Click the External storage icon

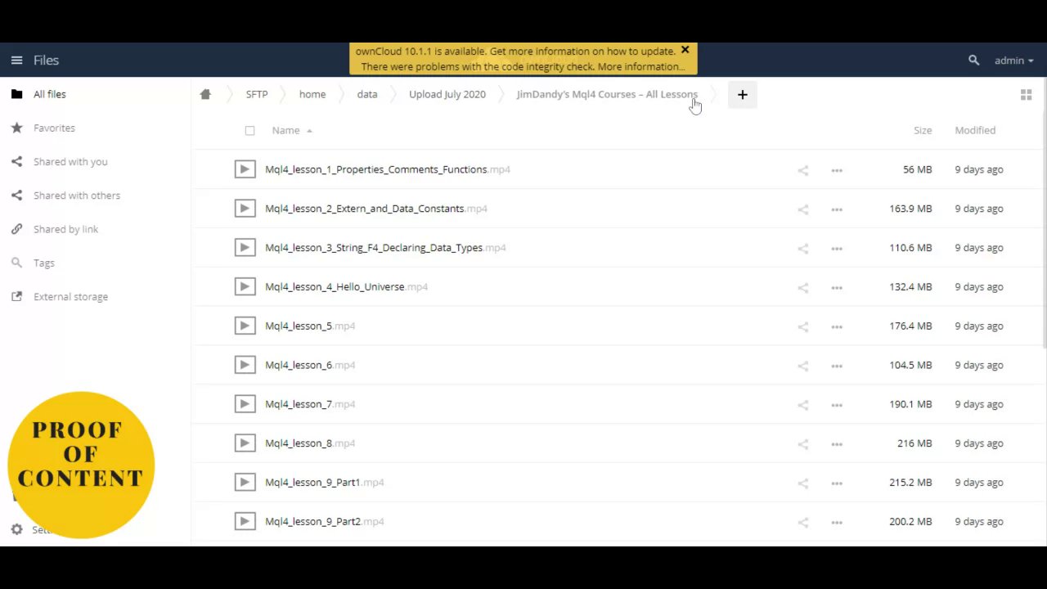pyautogui.click(x=16, y=297)
